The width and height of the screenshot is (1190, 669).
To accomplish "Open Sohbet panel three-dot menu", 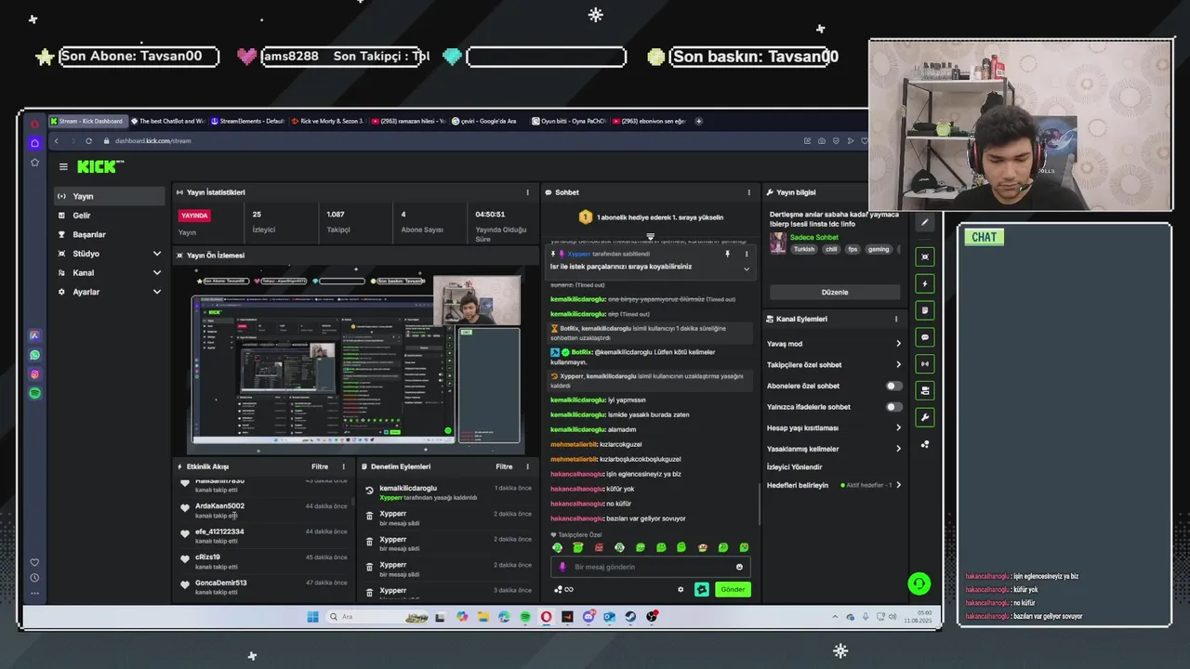I will tap(748, 192).
